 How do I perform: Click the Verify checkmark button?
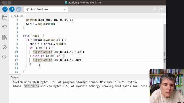click(x=5, y=9)
